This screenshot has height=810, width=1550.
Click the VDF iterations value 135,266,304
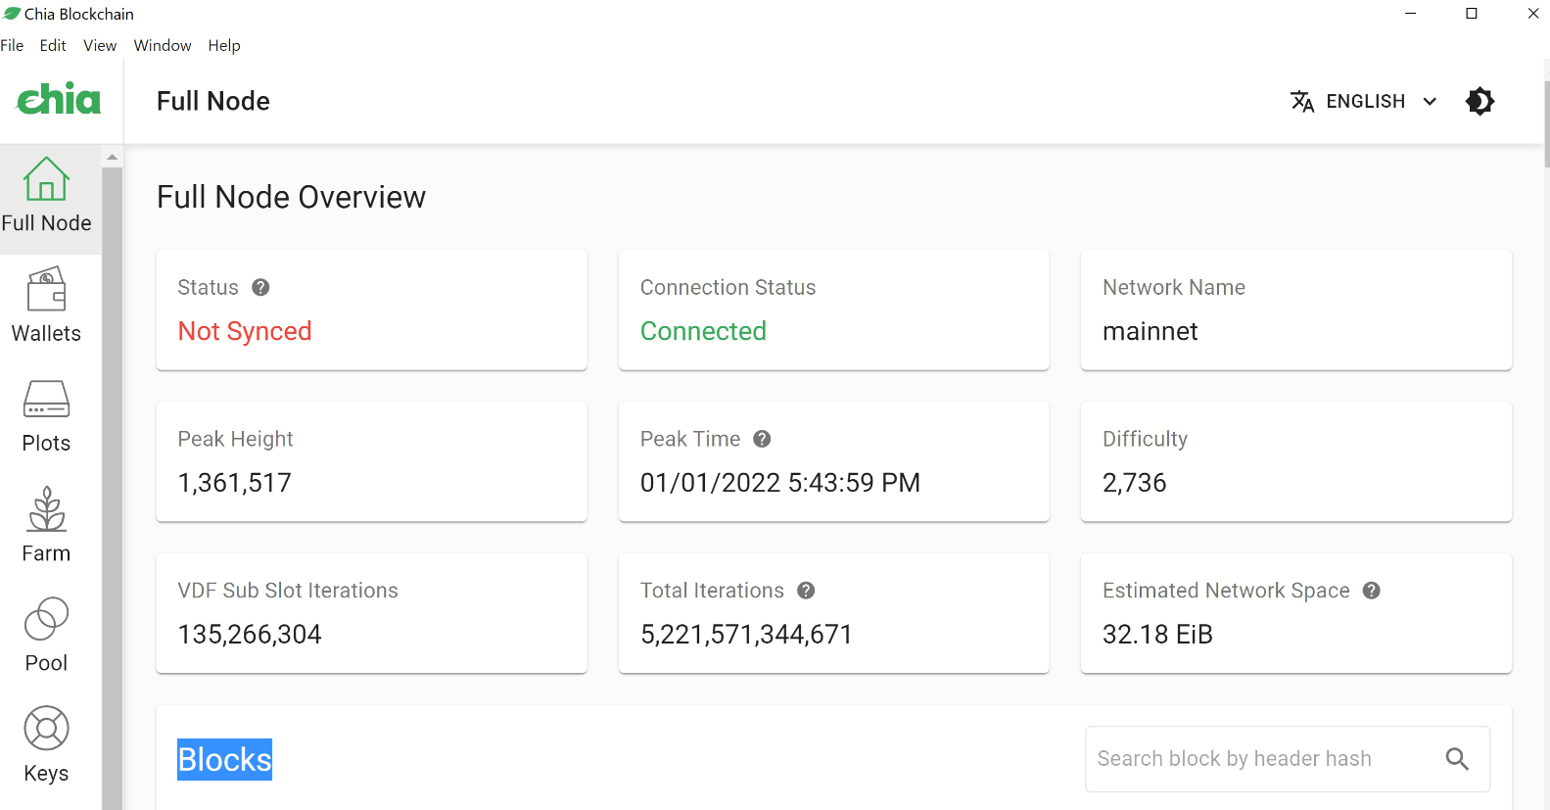point(250,635)
